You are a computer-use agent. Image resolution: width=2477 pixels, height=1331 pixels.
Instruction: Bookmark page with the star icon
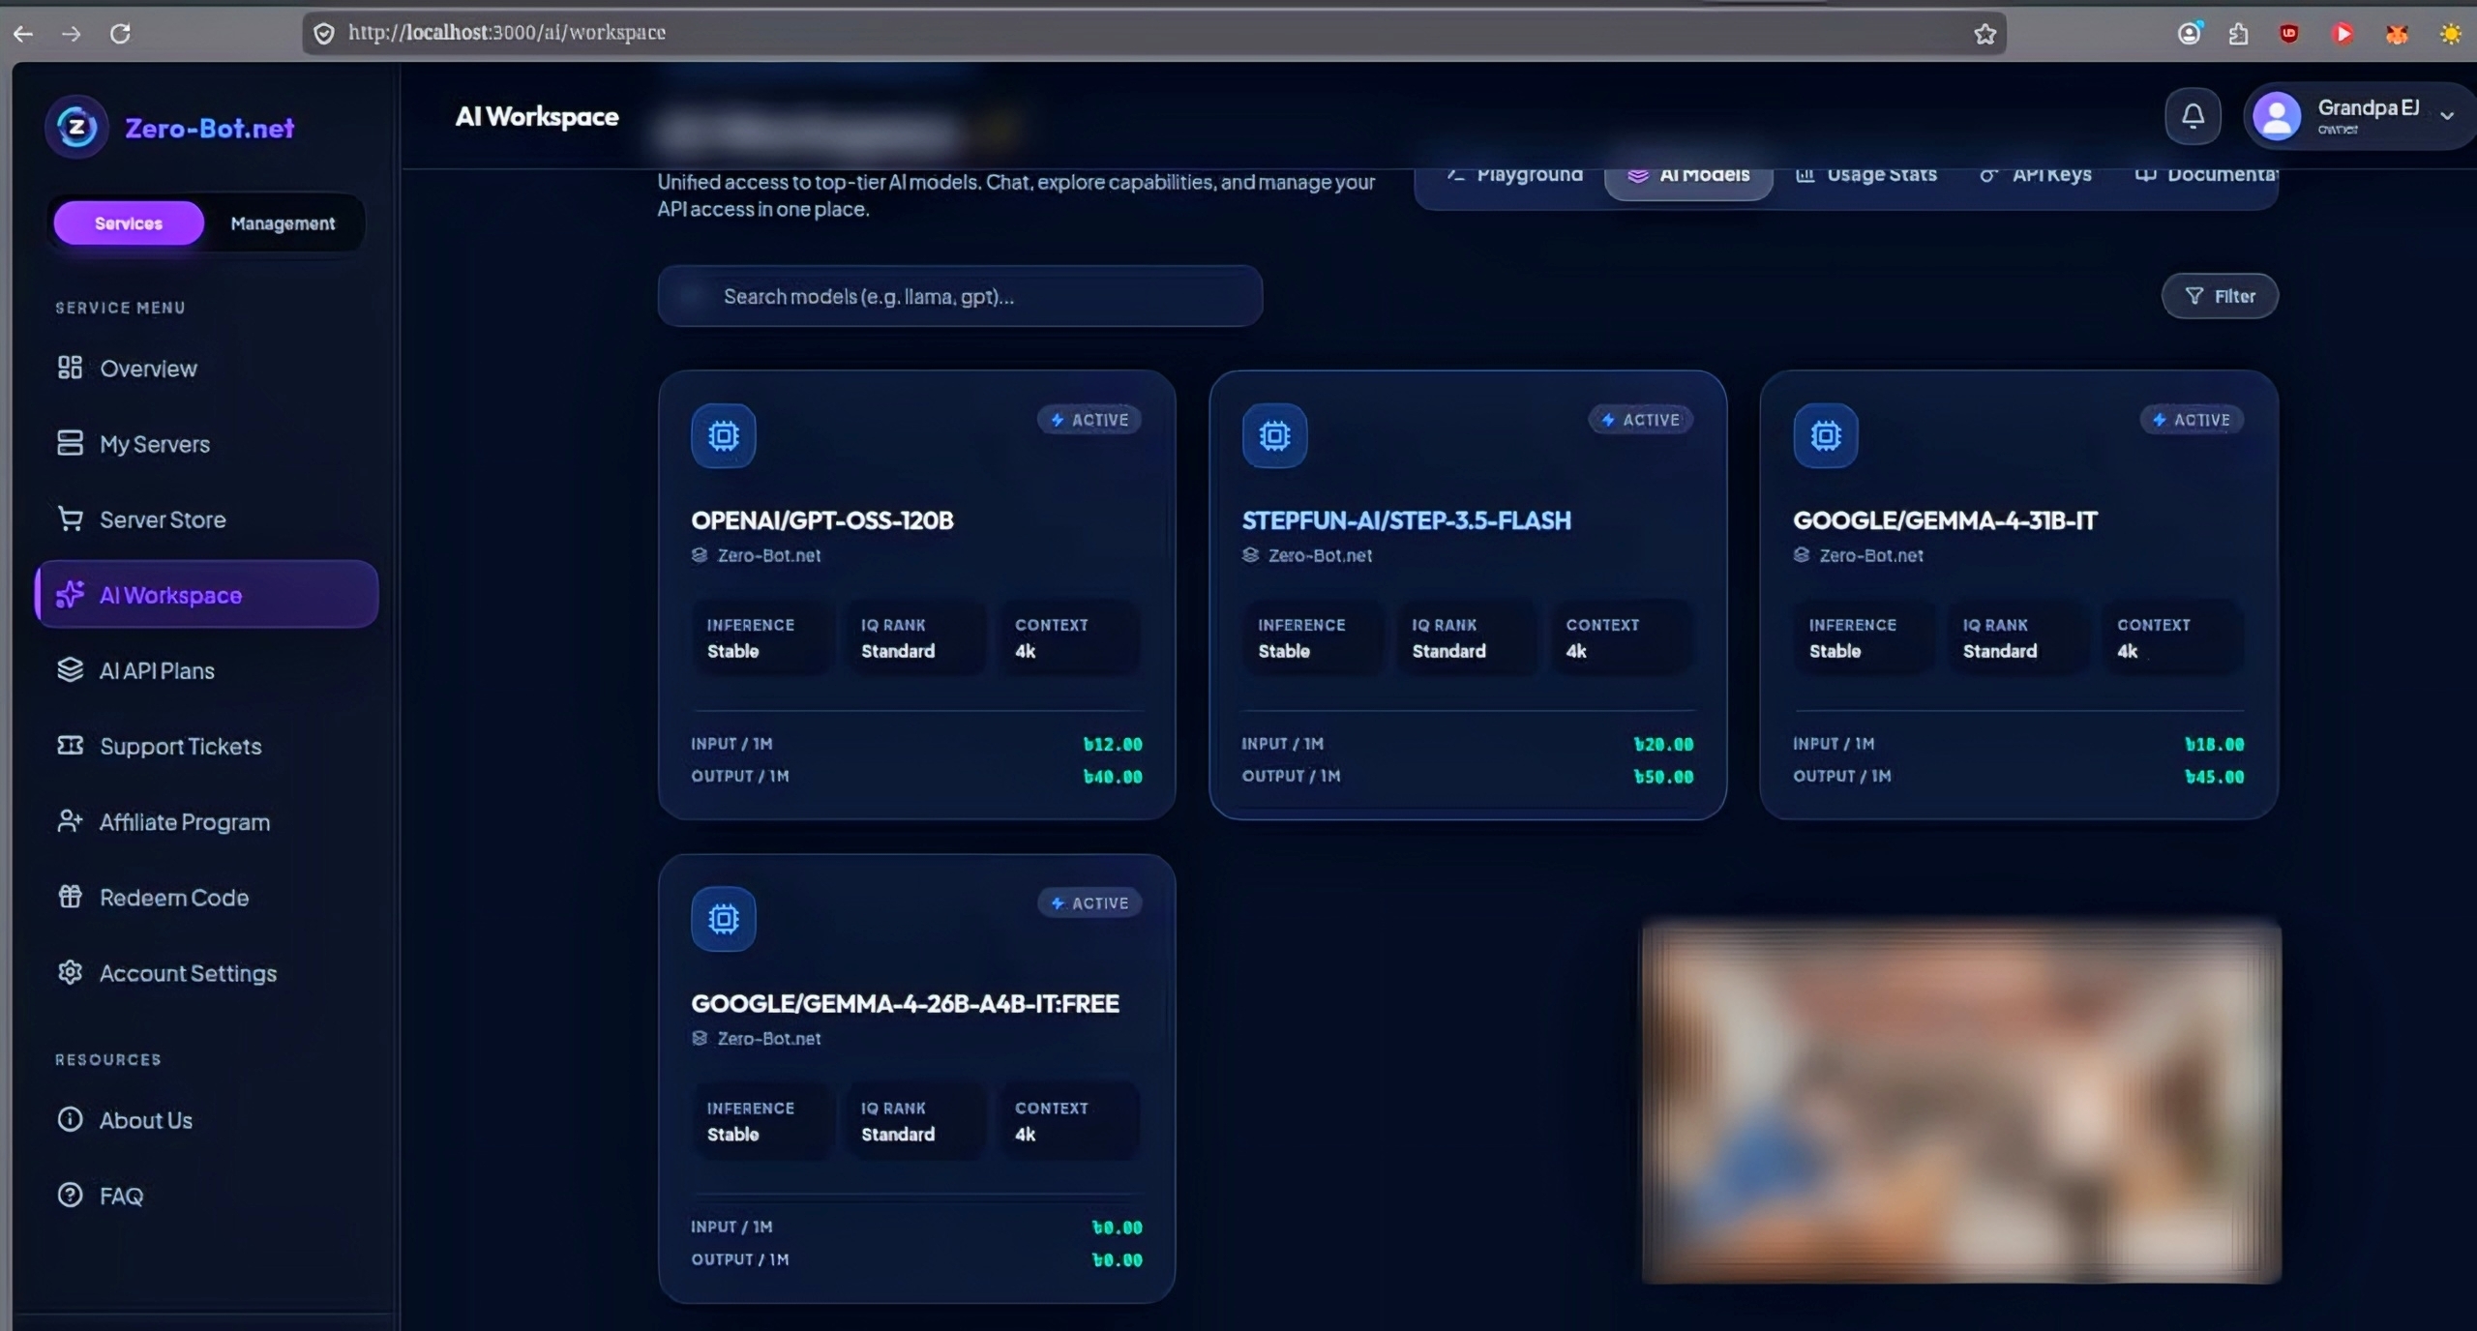[x=1985, y=34]
